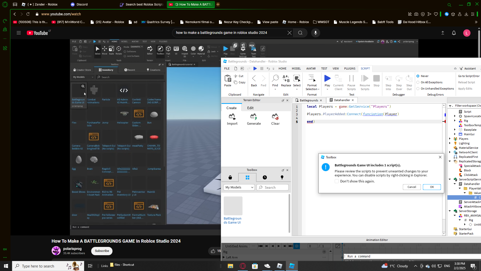
Task: Collapse the ServerStorage tree item
Action: pyautogui.click(x=450, y=211)
